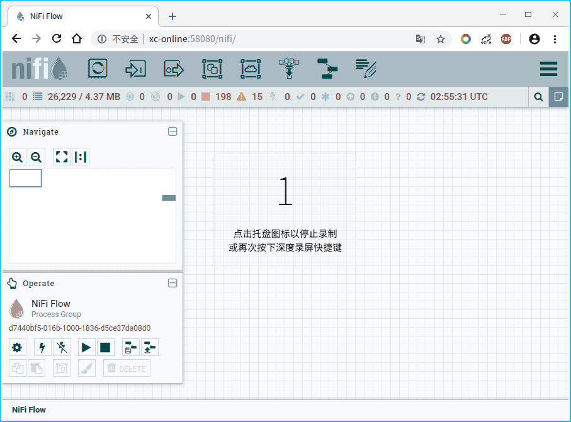The width and height of the screenshot is (571, 422).
Task: Collapse the Operate panel
Action: [172, 283]
